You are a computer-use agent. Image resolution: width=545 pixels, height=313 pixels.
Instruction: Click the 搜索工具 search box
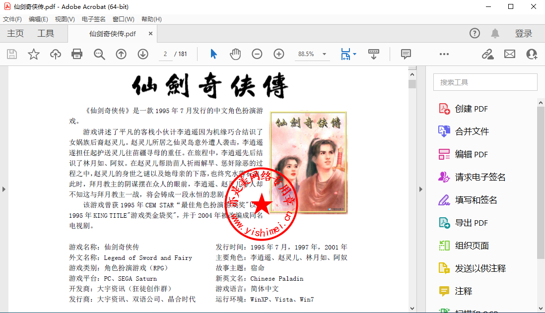coord(485,82)
